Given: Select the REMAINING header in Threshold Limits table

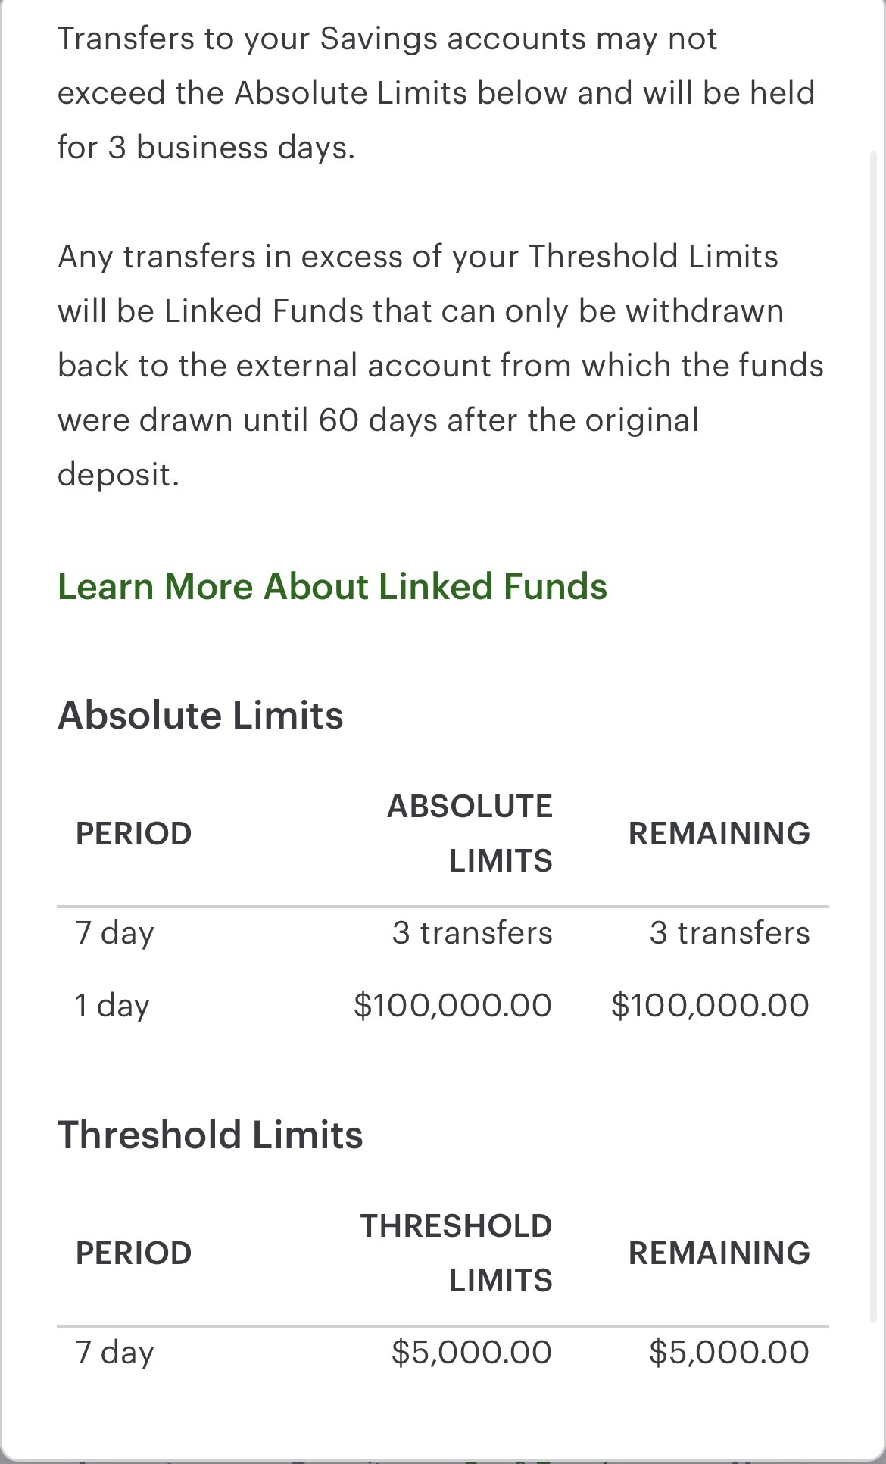Looking at the screenshot, I should tap(719, 1253).
